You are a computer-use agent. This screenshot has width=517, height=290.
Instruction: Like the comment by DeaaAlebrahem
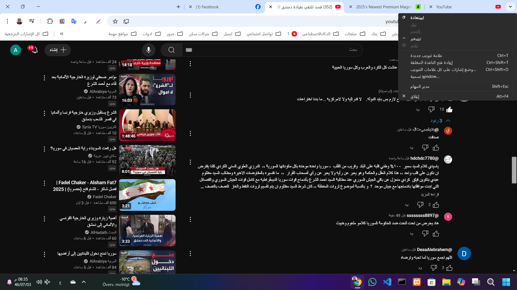click(449, 268)
